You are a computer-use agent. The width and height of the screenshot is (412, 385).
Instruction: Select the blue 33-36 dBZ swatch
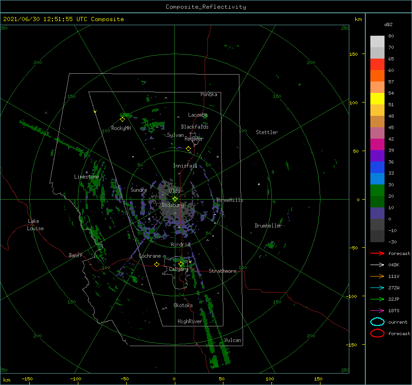[x=377, y=167]
